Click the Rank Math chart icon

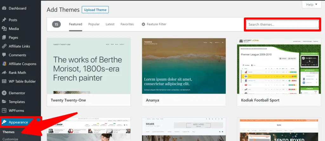[x=4, y=73]
